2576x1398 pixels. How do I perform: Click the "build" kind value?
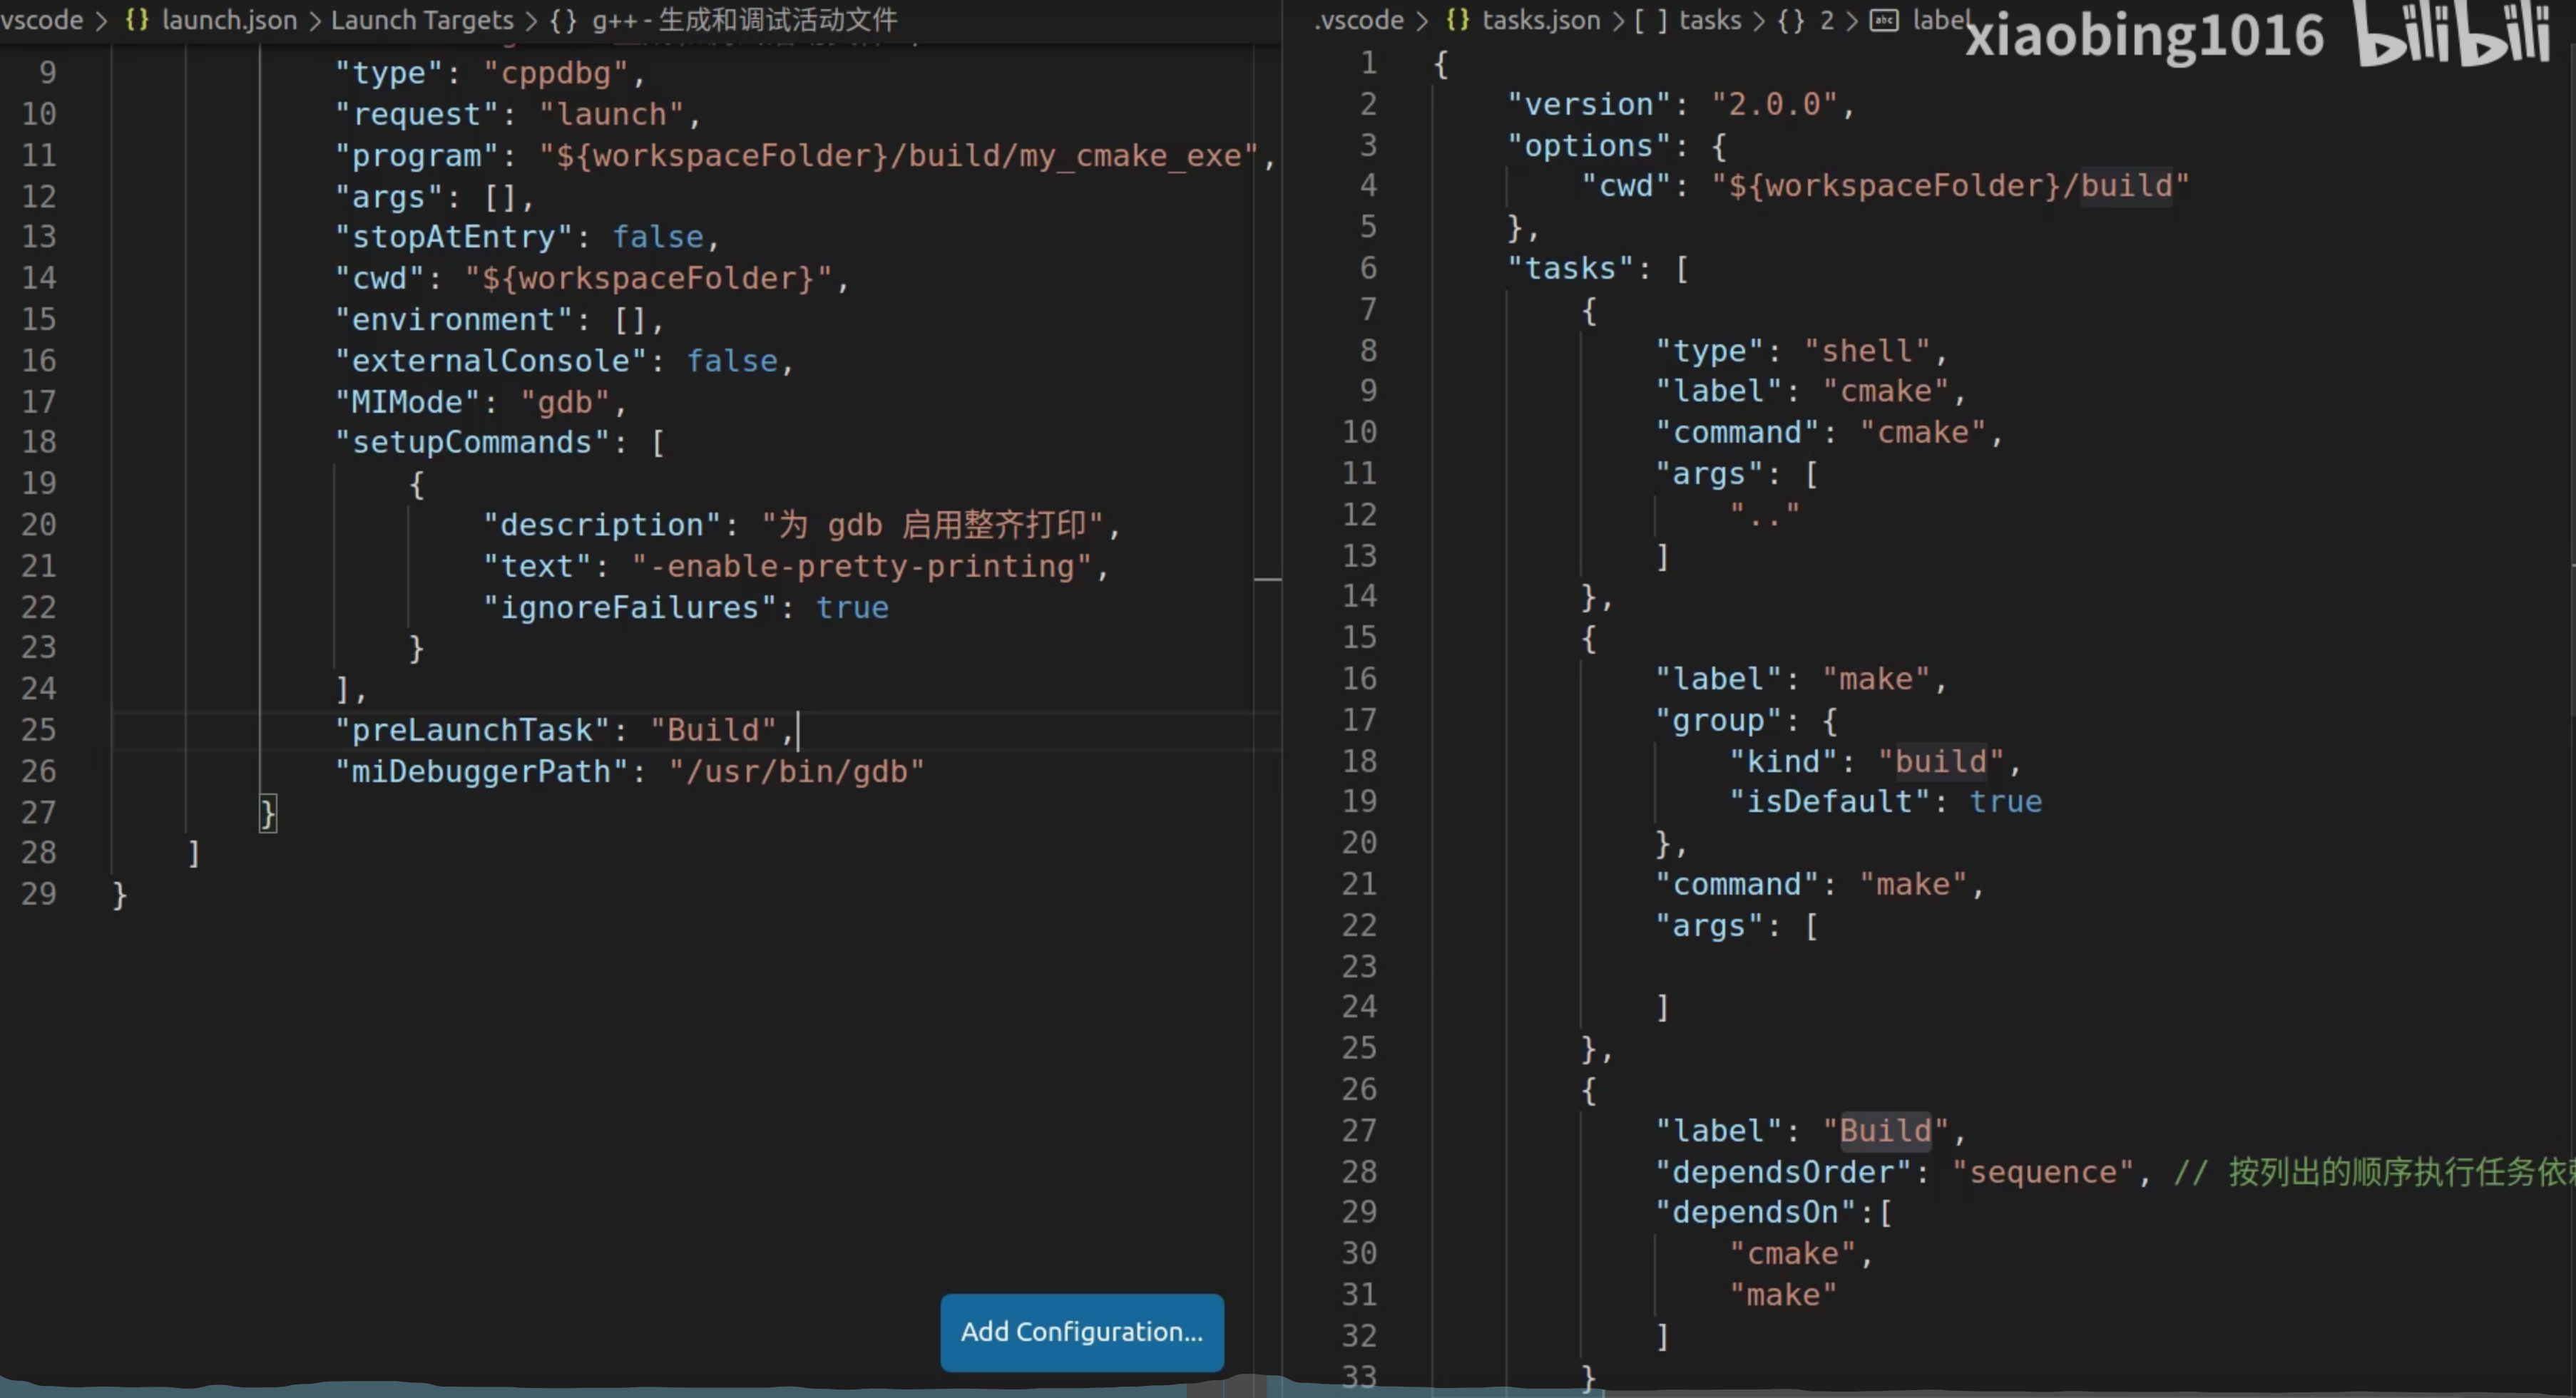tap(1941, 763)
